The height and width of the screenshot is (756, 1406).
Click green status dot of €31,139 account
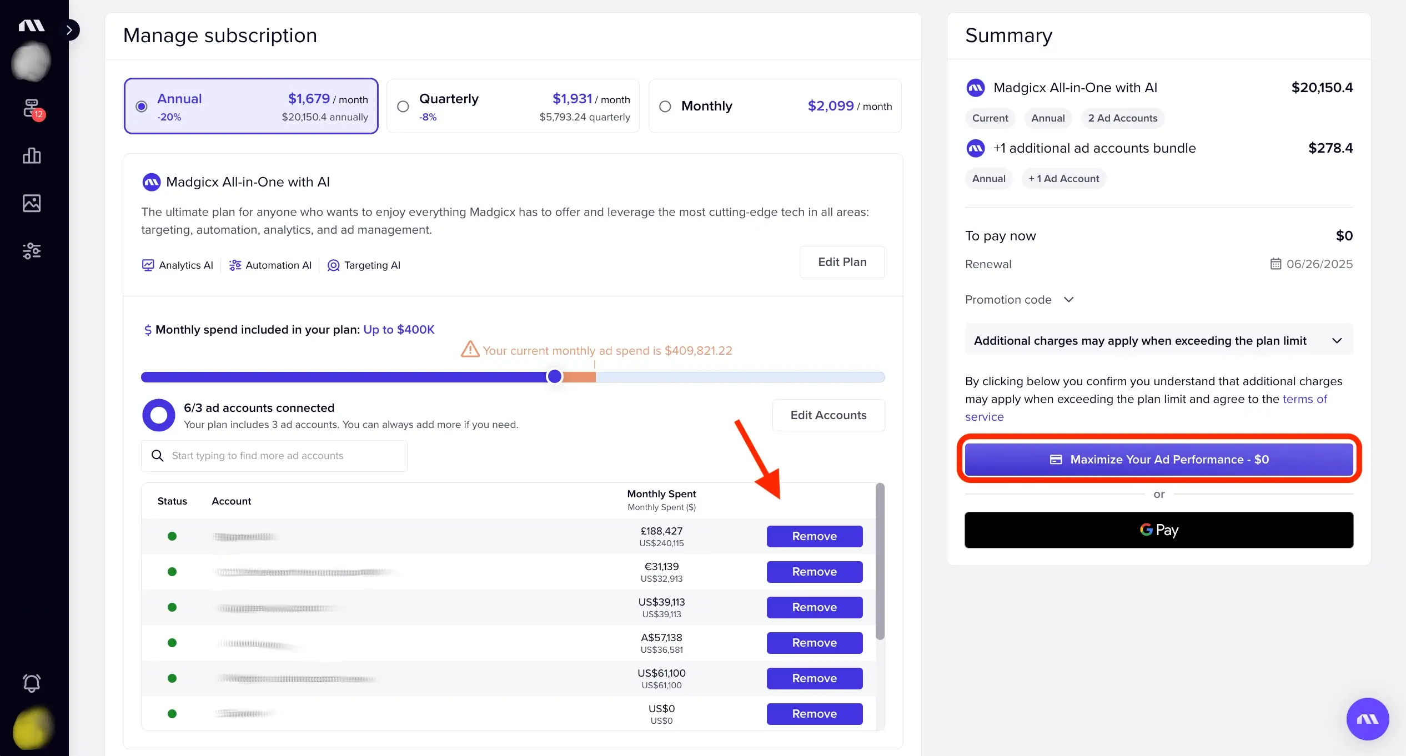[172, 572]
